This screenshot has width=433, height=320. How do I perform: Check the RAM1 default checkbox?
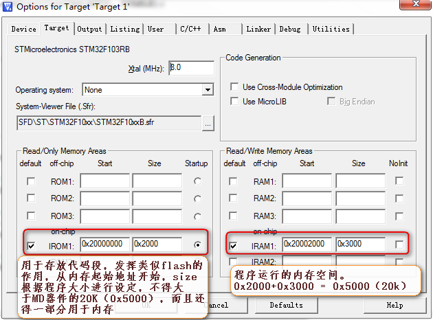pos(233,181)
